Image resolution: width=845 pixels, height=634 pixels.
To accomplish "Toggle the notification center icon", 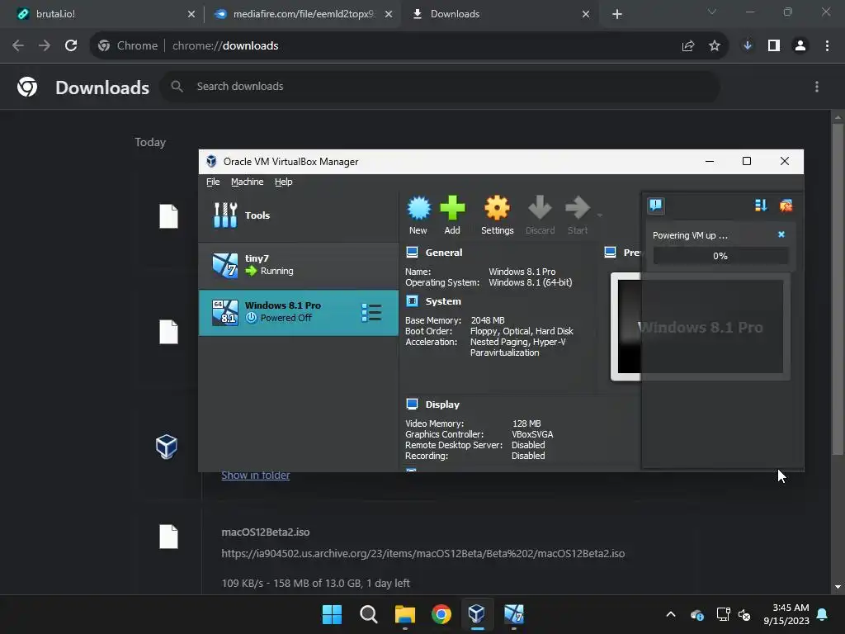I will pos(655,206).
